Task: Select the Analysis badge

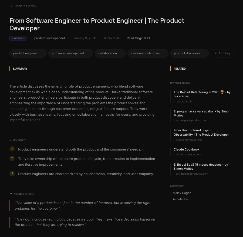Action: tap(18, 38)
